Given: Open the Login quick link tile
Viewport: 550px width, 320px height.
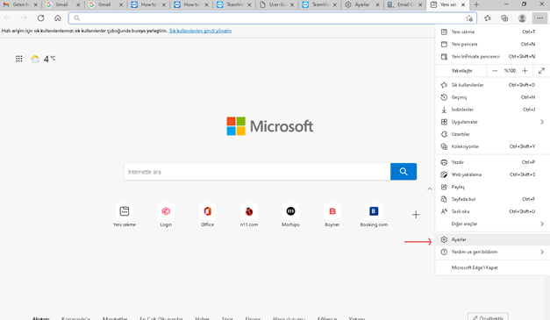Looking at the screenshot, I should pyautogui.click(x=166, y=215).
